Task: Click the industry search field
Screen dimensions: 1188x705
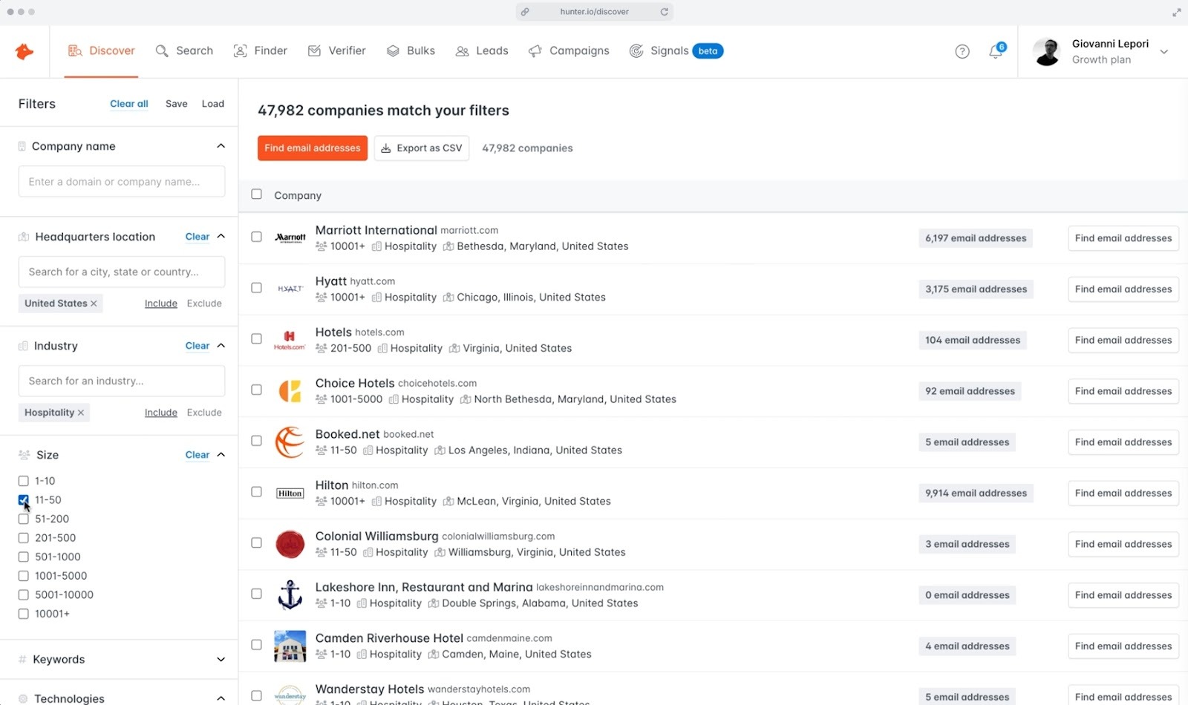Action: pos(122,381)
